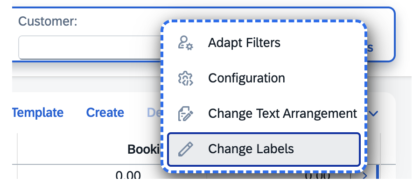The image size is (420, 190).
Task: Click the Customer filter label
Action: click(x=48, y=21)
